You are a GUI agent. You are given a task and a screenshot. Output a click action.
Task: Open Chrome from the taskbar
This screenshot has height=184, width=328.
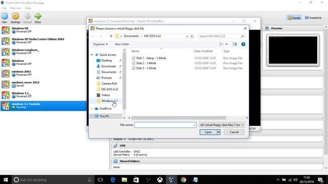[x=183, y=179]
